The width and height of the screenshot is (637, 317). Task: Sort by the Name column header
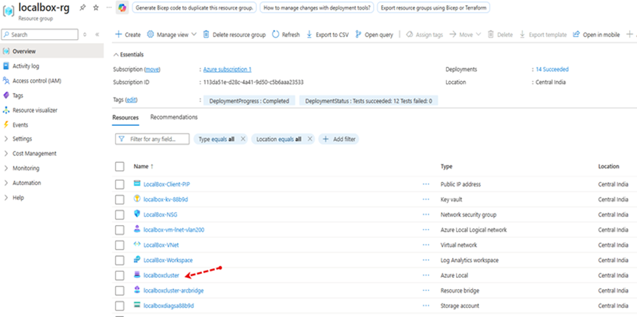tap(144, 166)
